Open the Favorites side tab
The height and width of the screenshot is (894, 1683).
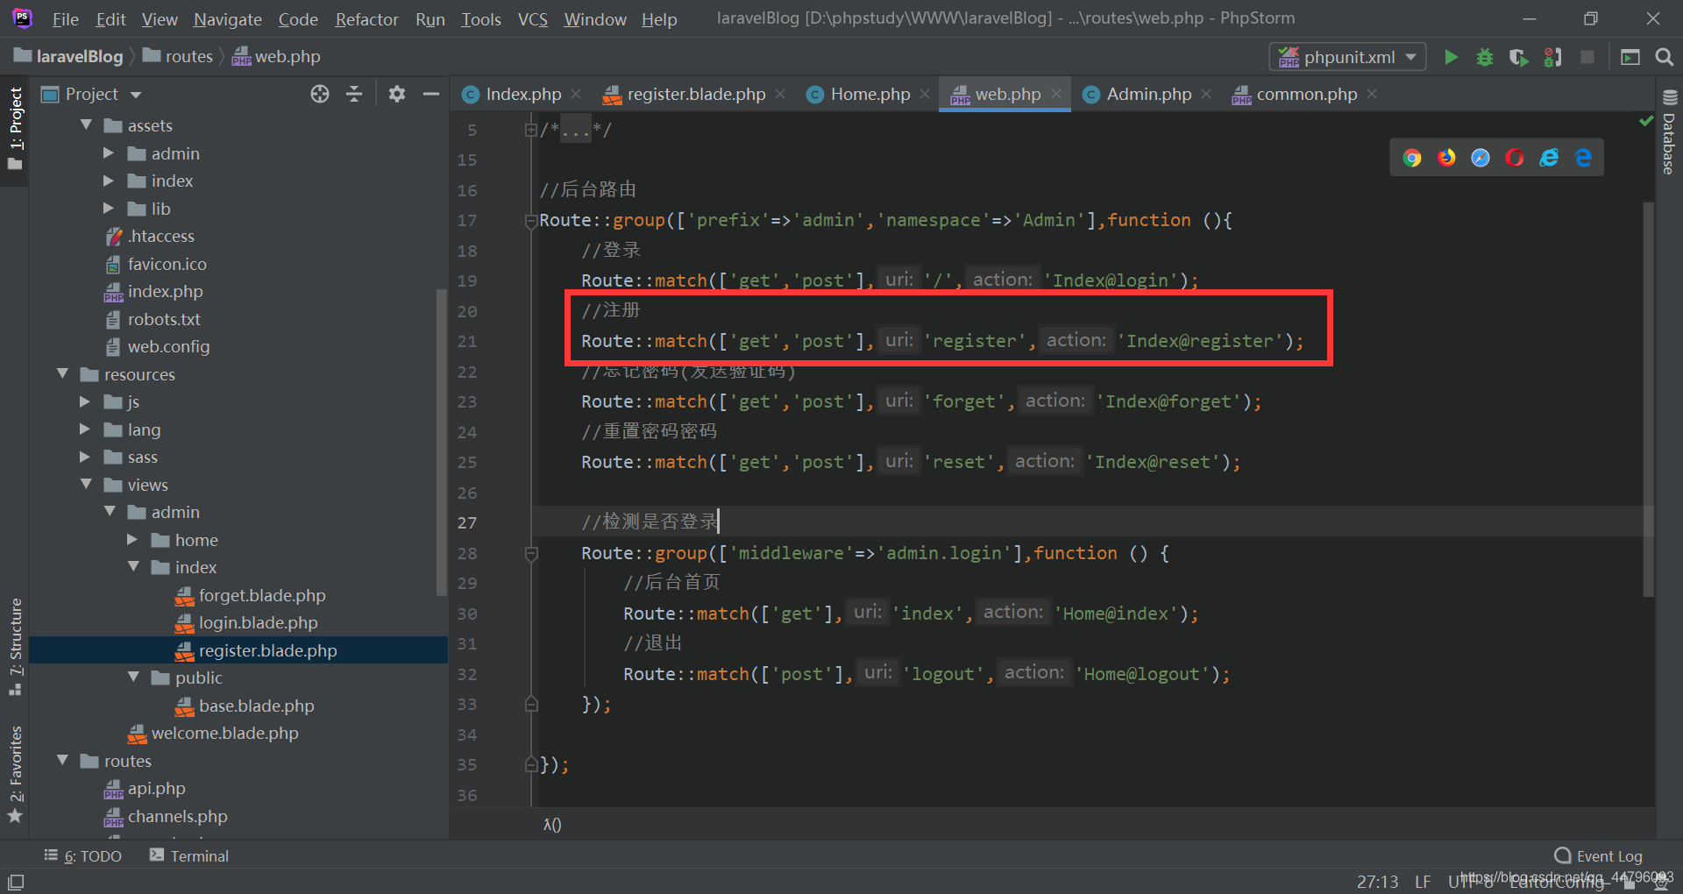point(15,775)
